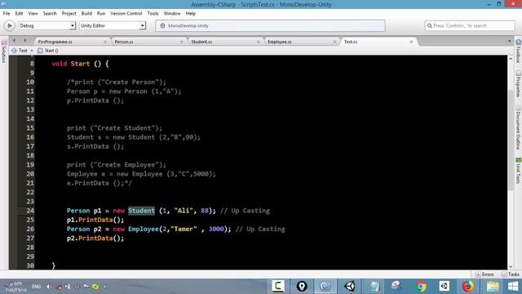
Task: Open the Toolbox side panel
Action: tap(519, 51)
